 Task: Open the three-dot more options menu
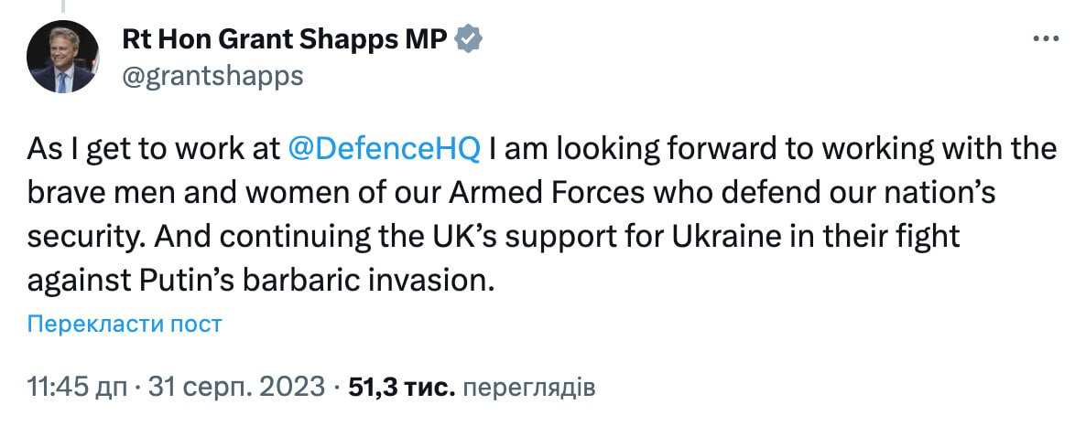(x=1045, y=40)
